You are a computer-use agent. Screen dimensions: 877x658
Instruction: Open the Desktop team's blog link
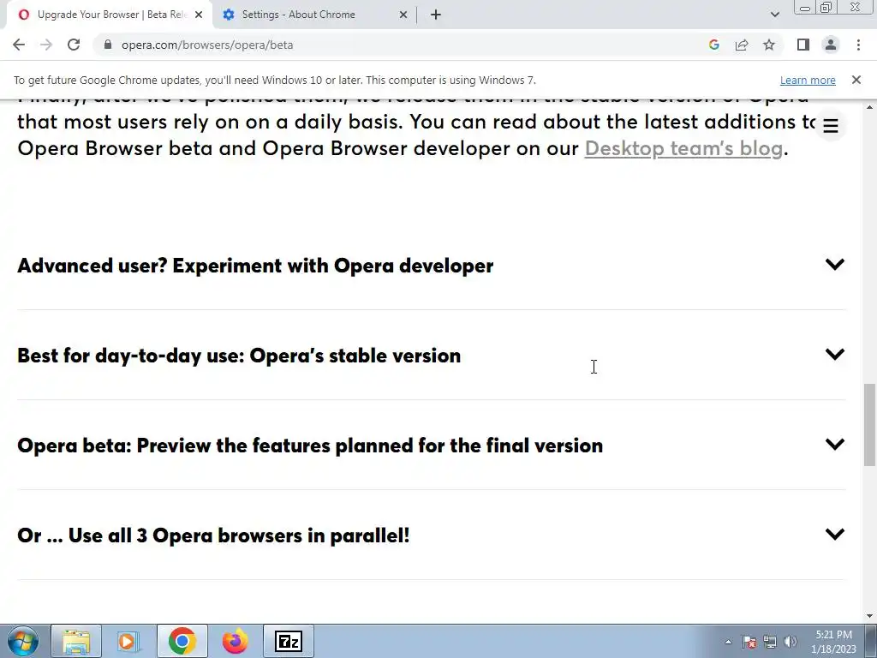pyautogui.click(x=683, y=148)
